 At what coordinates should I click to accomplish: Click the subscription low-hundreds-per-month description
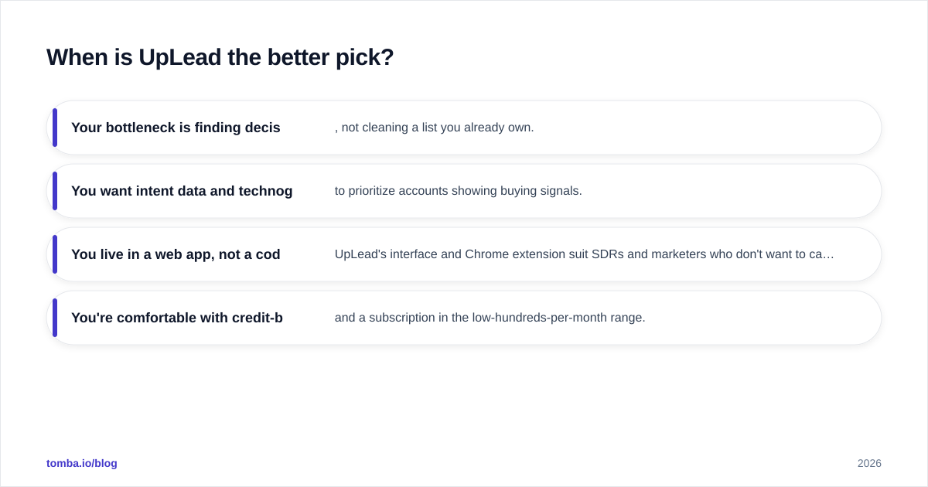click(490, 318)
